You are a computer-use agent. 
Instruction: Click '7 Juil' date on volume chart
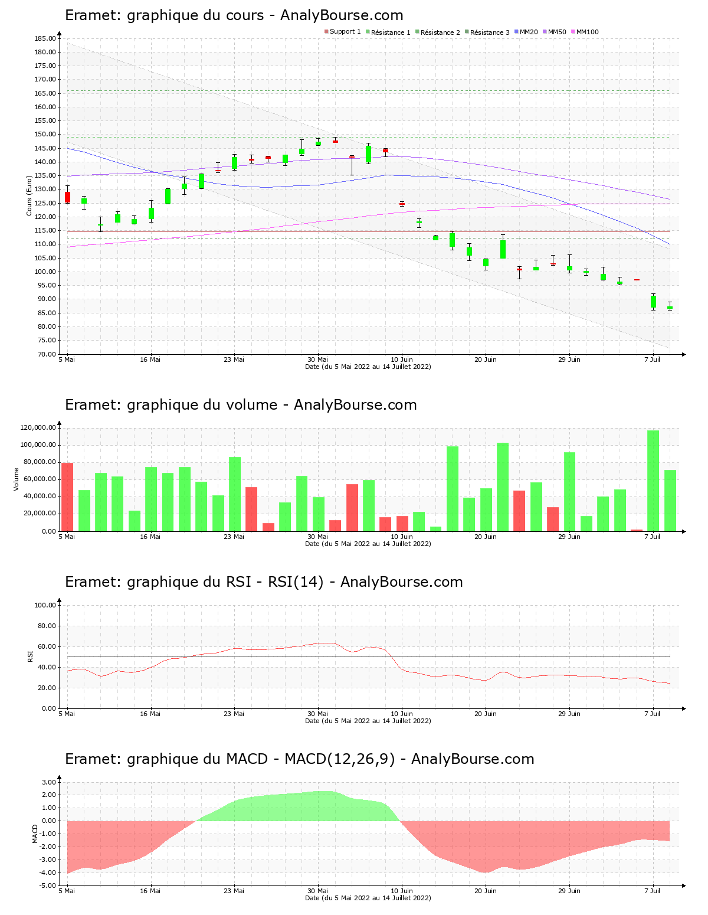point(653,537)
